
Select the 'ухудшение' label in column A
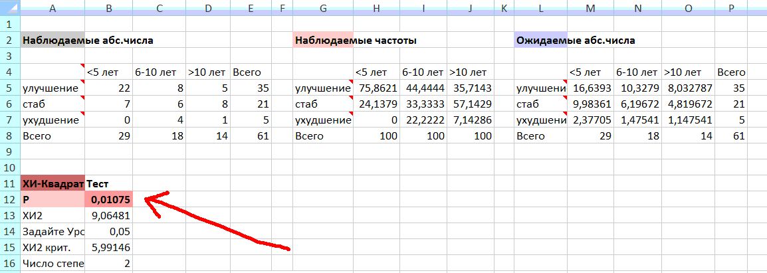(x=53, y=120)
